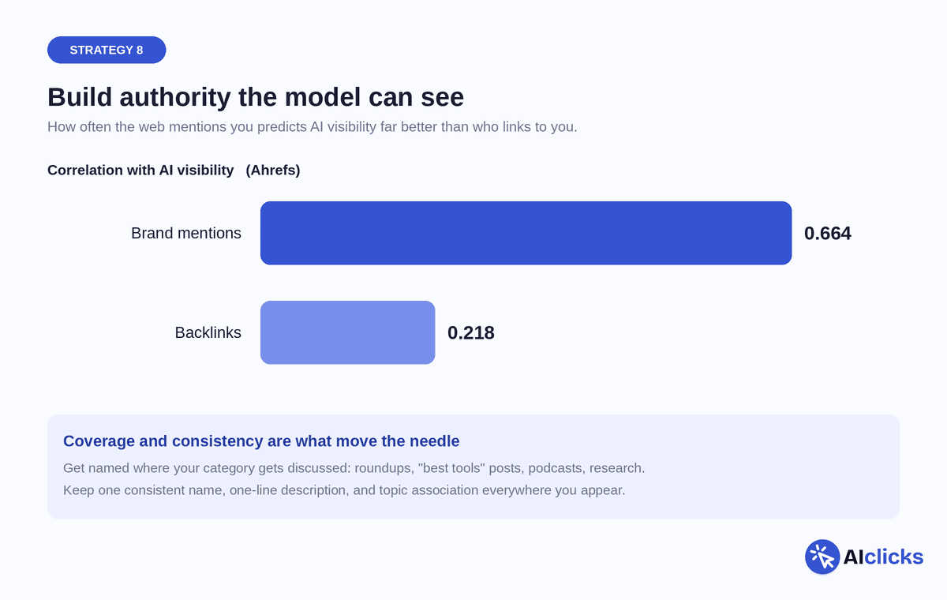Click the "(Ahrefs)" source label
Image resolution: width=947 pixels, height=600 pixels.
point(273,170)
